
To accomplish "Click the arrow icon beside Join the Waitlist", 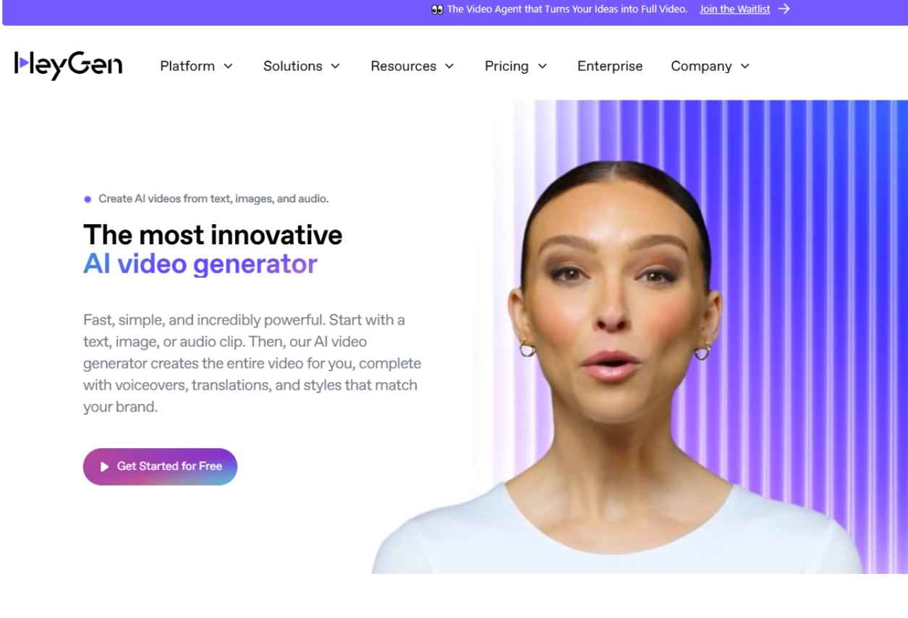I will click(784, 9).
